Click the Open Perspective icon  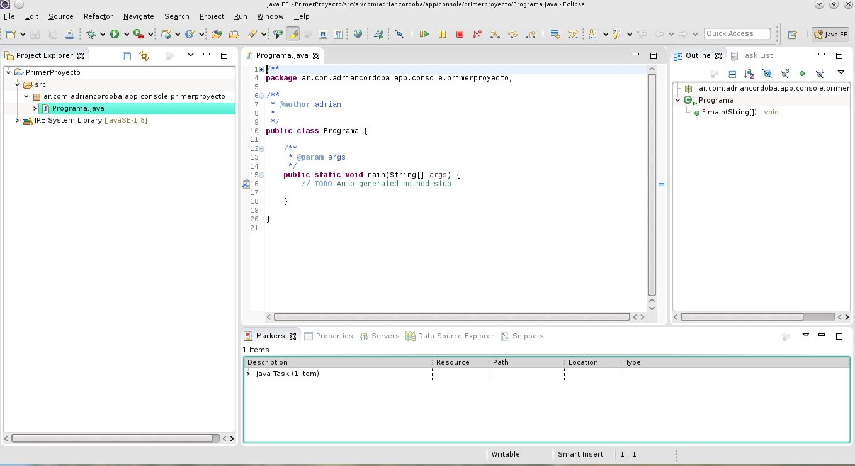793,34
